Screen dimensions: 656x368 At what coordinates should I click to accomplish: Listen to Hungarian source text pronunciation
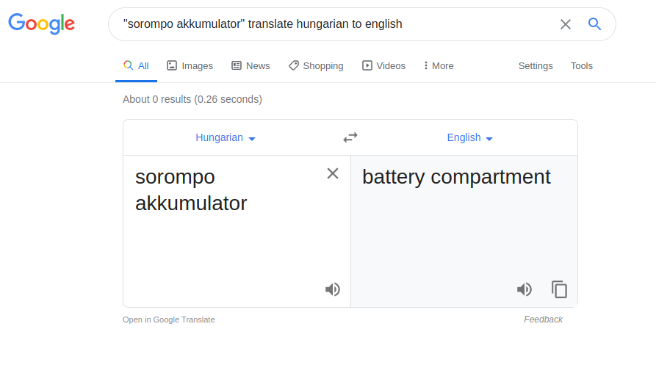tap(333, 289)
